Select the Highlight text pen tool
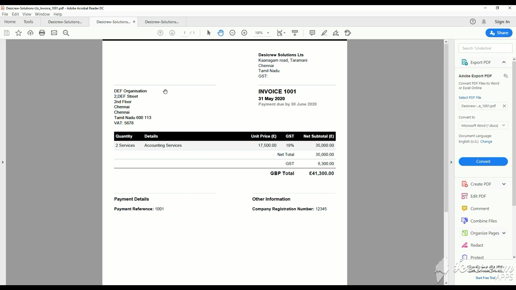This screenshot has height=290, width=516. pyautogui.click(x=324, y=33)
